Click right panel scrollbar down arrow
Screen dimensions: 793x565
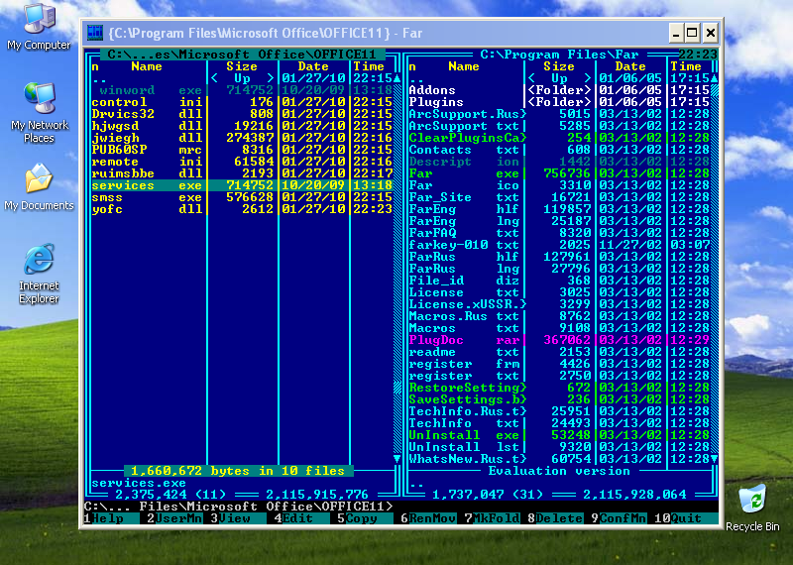[x=714, y=459]
